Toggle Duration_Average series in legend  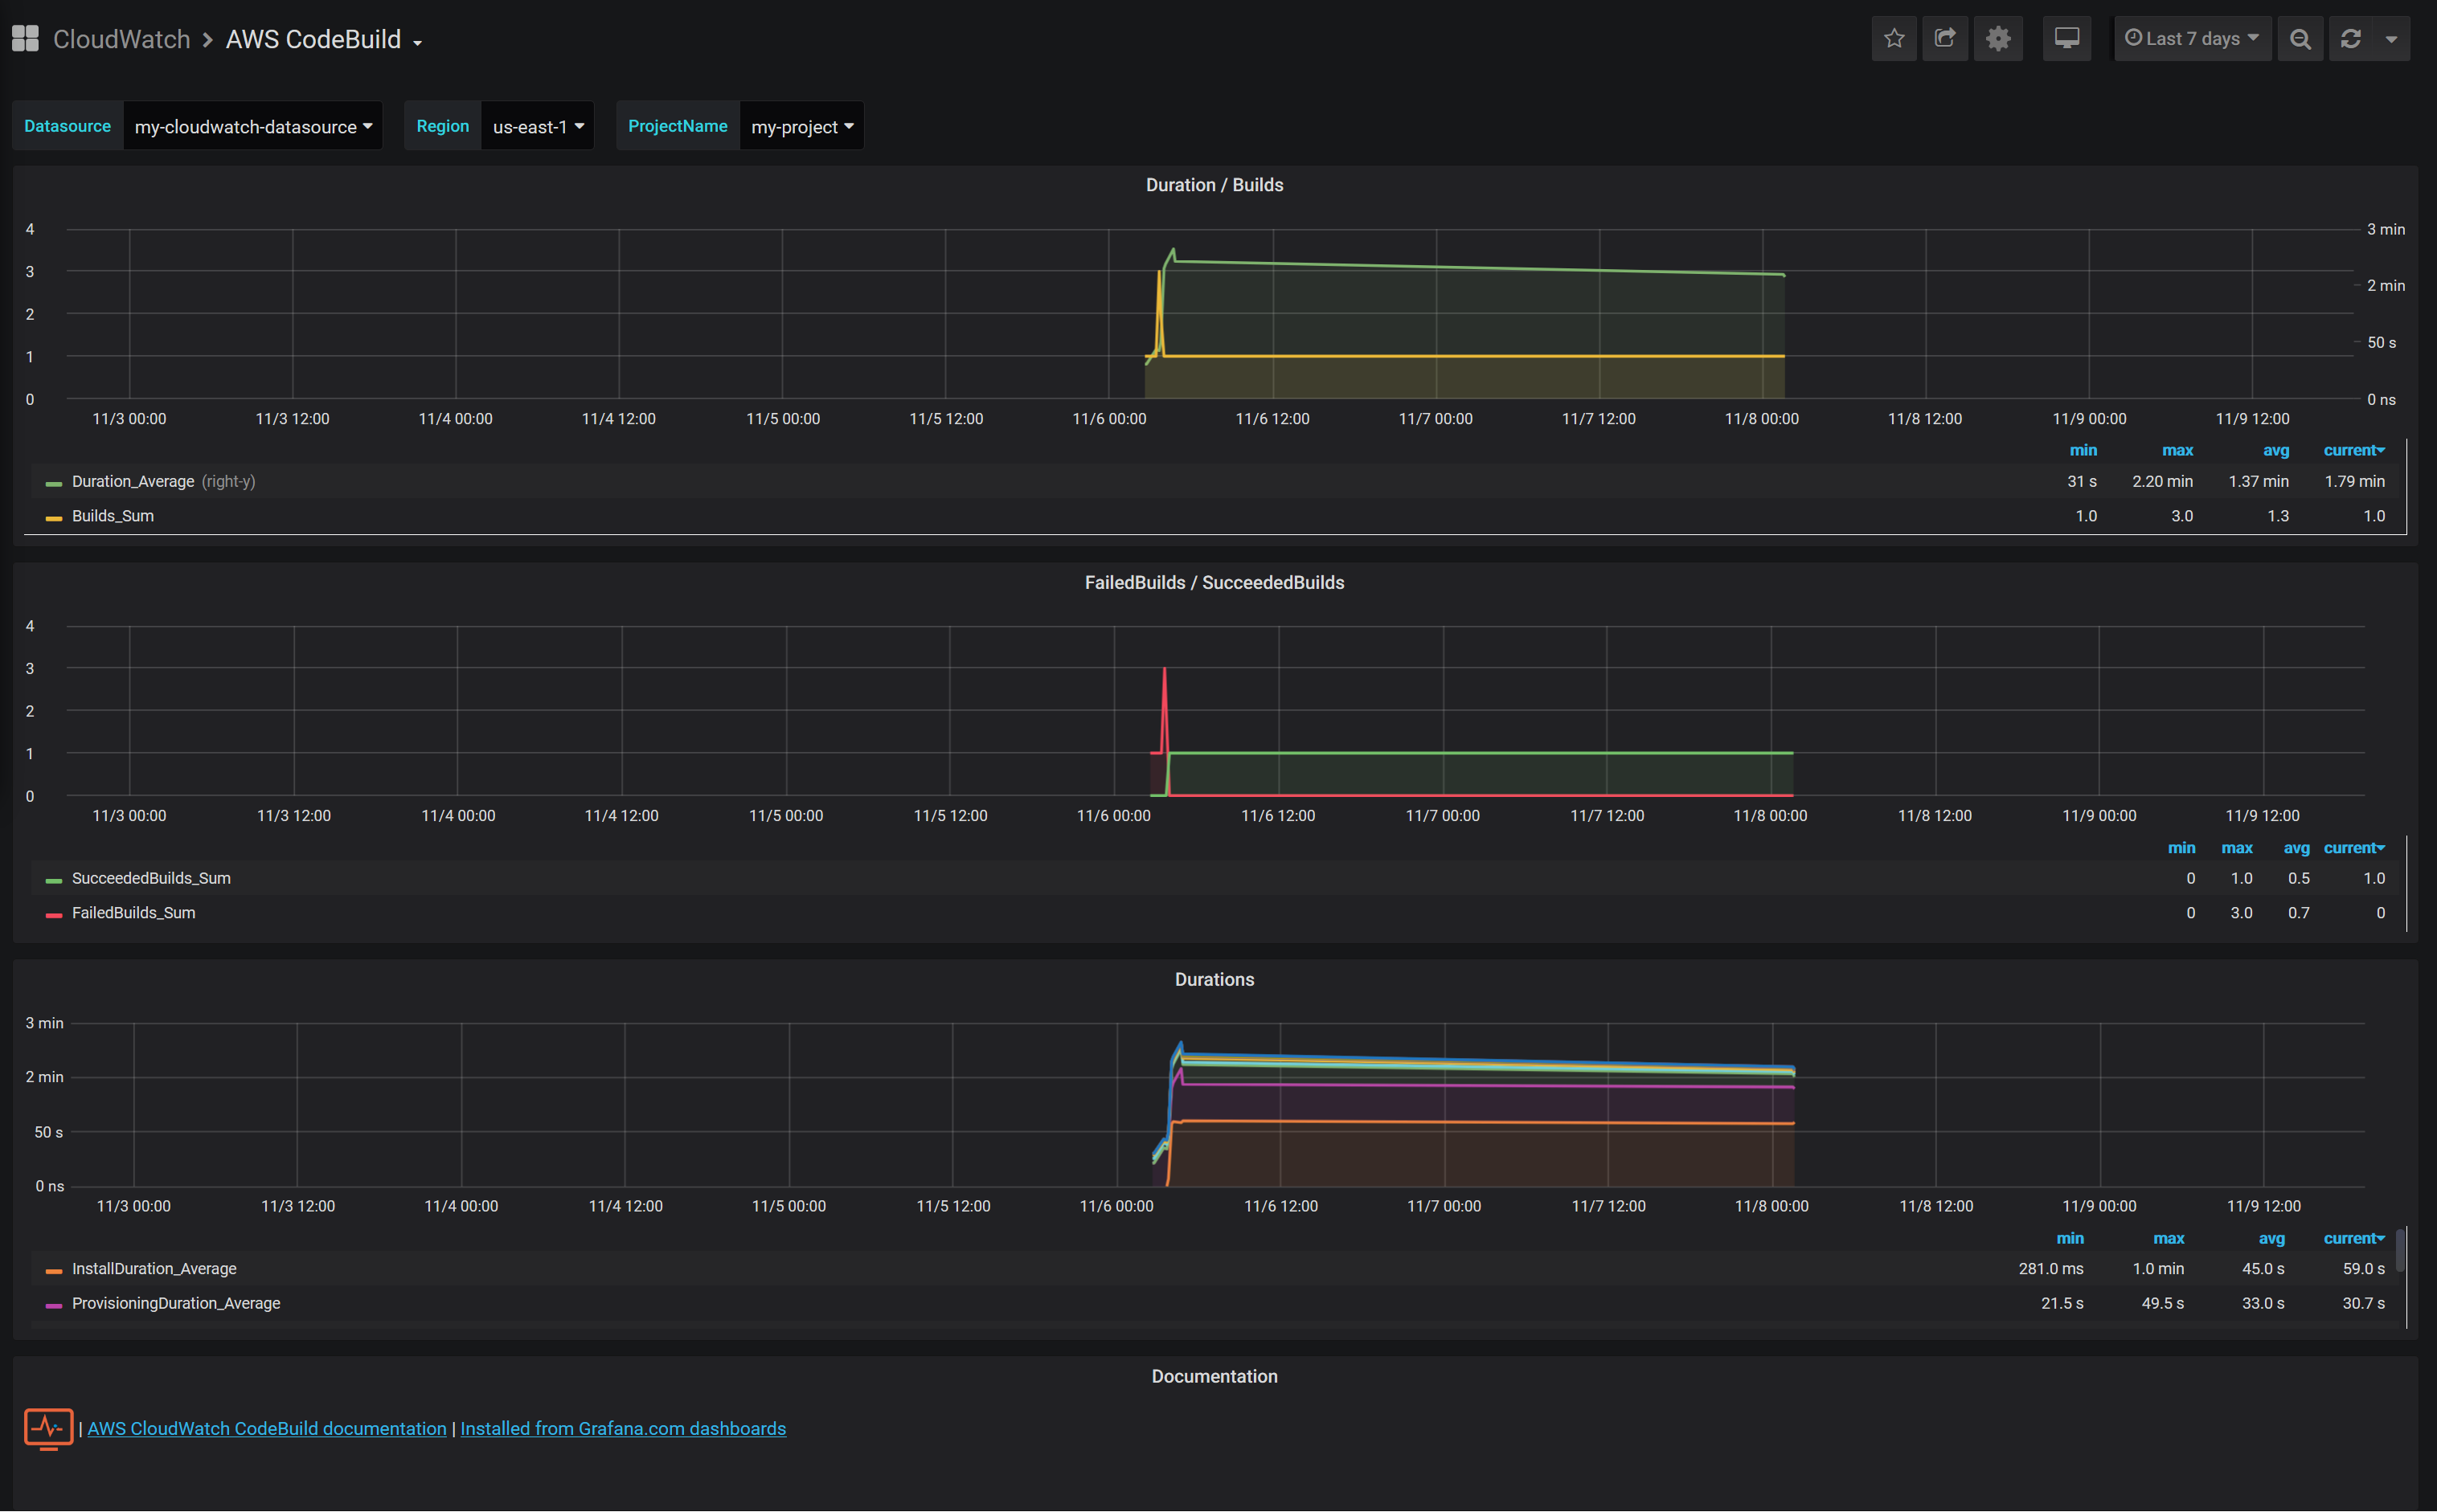133,481
